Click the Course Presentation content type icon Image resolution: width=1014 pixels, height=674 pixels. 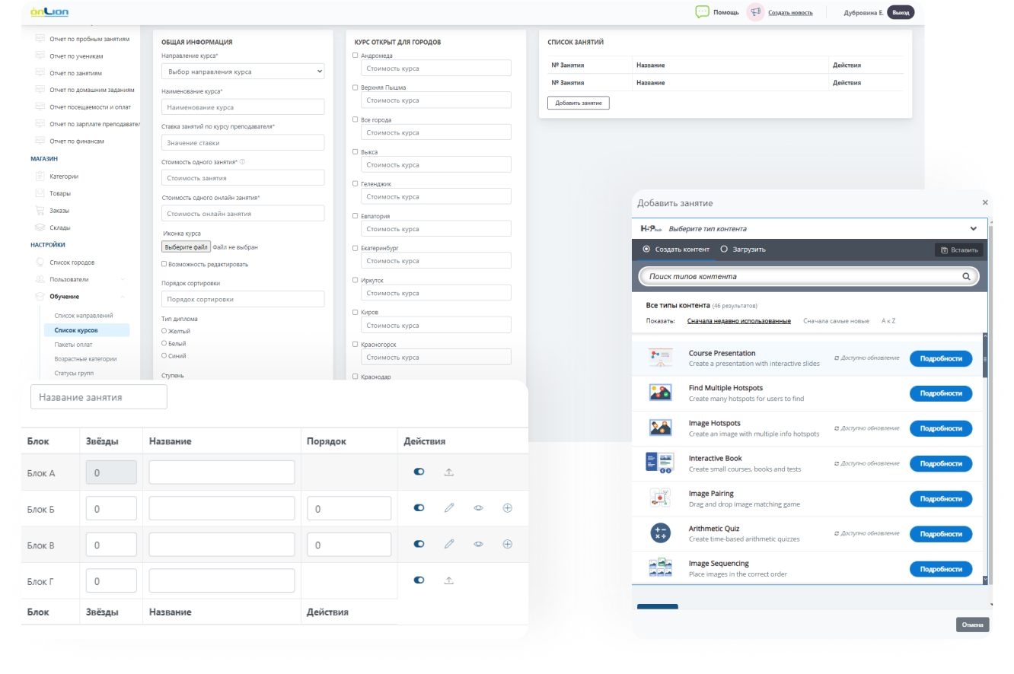[660, 358]
